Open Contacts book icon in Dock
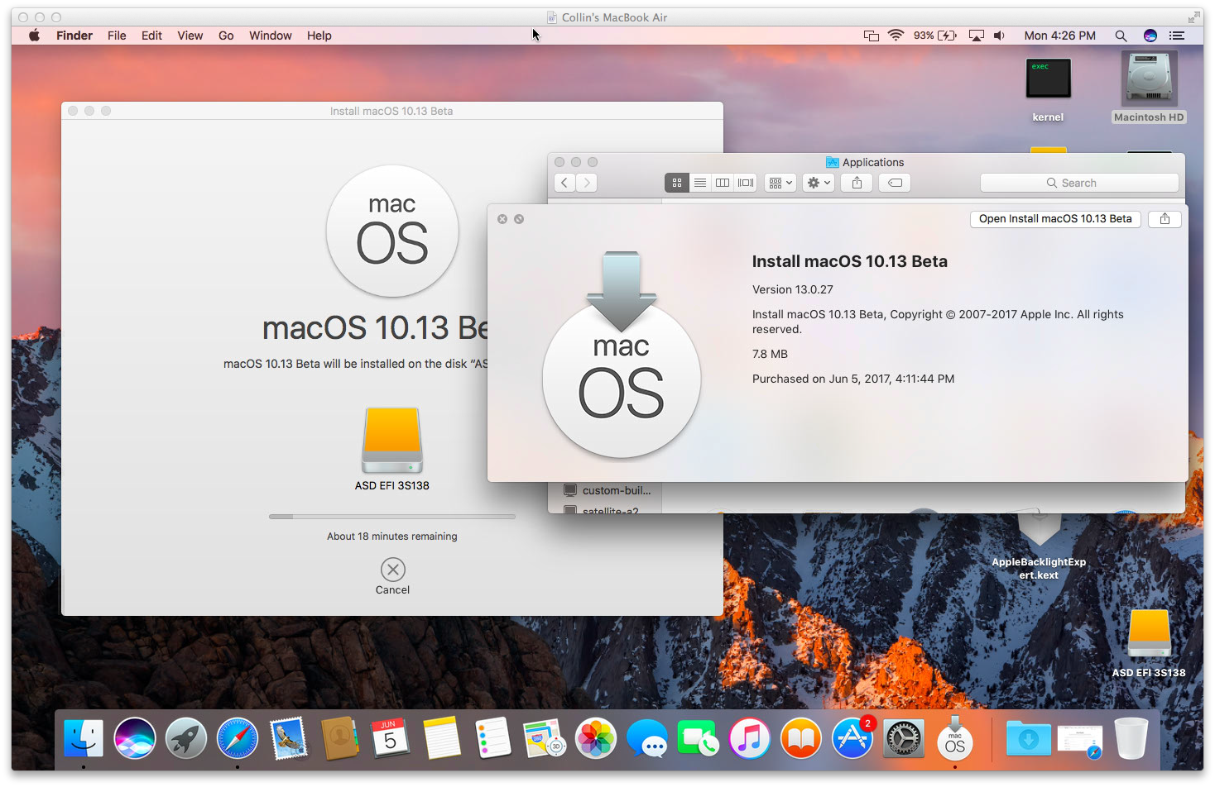Viewport: 1215px width, 787px height. 339,738
